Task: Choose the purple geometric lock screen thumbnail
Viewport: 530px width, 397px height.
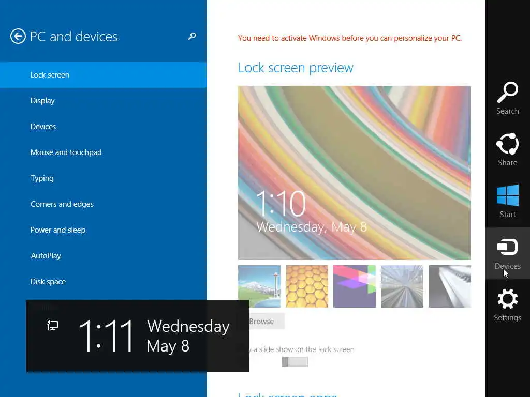Action: click(x=354, y=286)
